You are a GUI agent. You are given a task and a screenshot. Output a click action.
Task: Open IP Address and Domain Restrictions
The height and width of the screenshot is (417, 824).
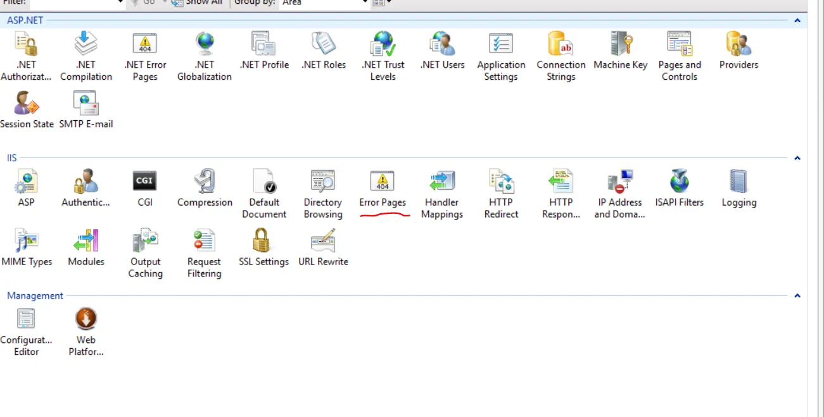620,194
